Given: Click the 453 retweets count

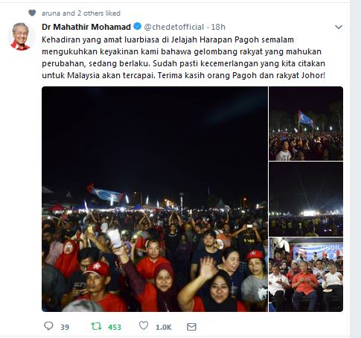Looking at the screenshot, I should pyautogui.click(x=115, y=327).
